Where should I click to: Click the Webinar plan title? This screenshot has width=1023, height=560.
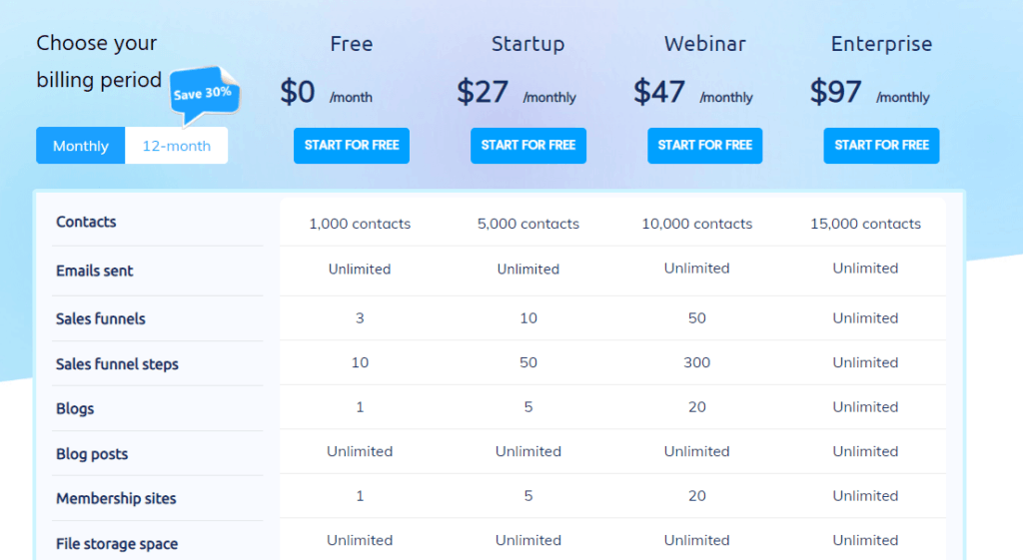click(x=704, y=44)
